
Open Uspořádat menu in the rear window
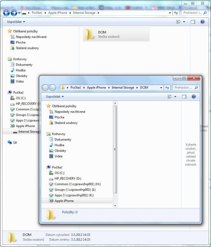(x=16, y=22)
